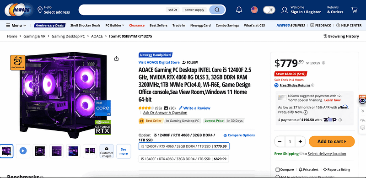Open the shopping cart icon

[354, 10]
